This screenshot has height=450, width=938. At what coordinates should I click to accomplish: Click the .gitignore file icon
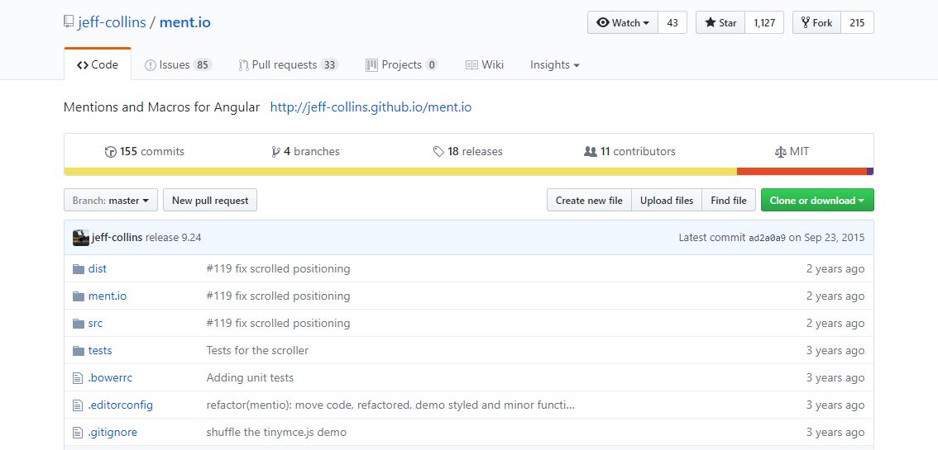[x=77, y=433]
